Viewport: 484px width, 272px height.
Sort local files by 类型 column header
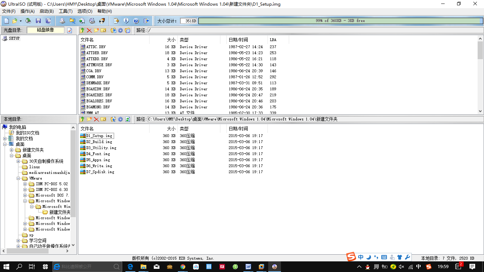[199, 129]
